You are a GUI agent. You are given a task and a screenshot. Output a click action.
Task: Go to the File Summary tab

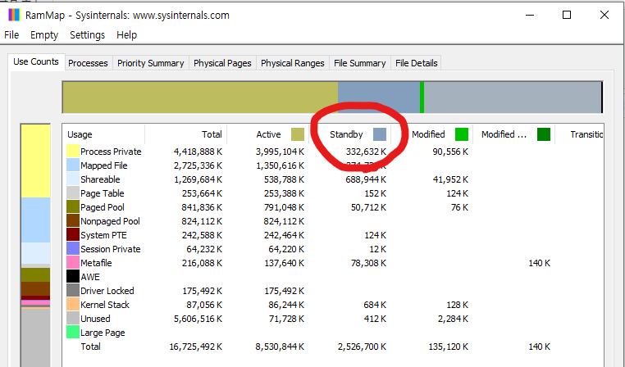click(x=359, y=63)
